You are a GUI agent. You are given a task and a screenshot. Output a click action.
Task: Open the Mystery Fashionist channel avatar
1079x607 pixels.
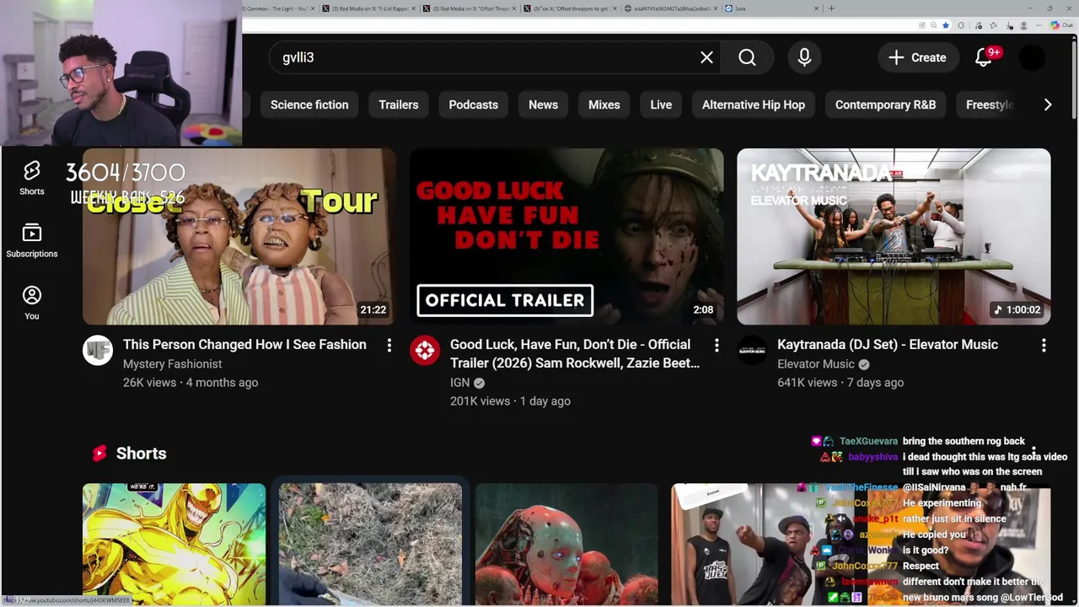click(x=98, y=350)
